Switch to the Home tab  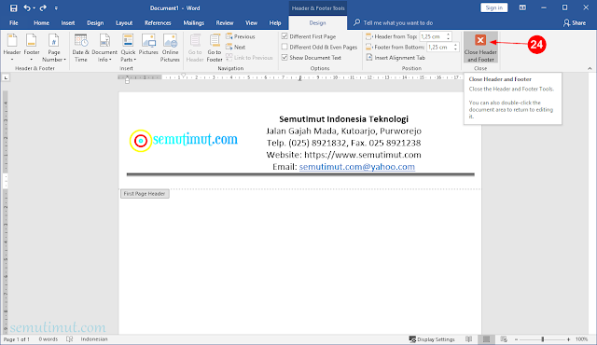41,22
